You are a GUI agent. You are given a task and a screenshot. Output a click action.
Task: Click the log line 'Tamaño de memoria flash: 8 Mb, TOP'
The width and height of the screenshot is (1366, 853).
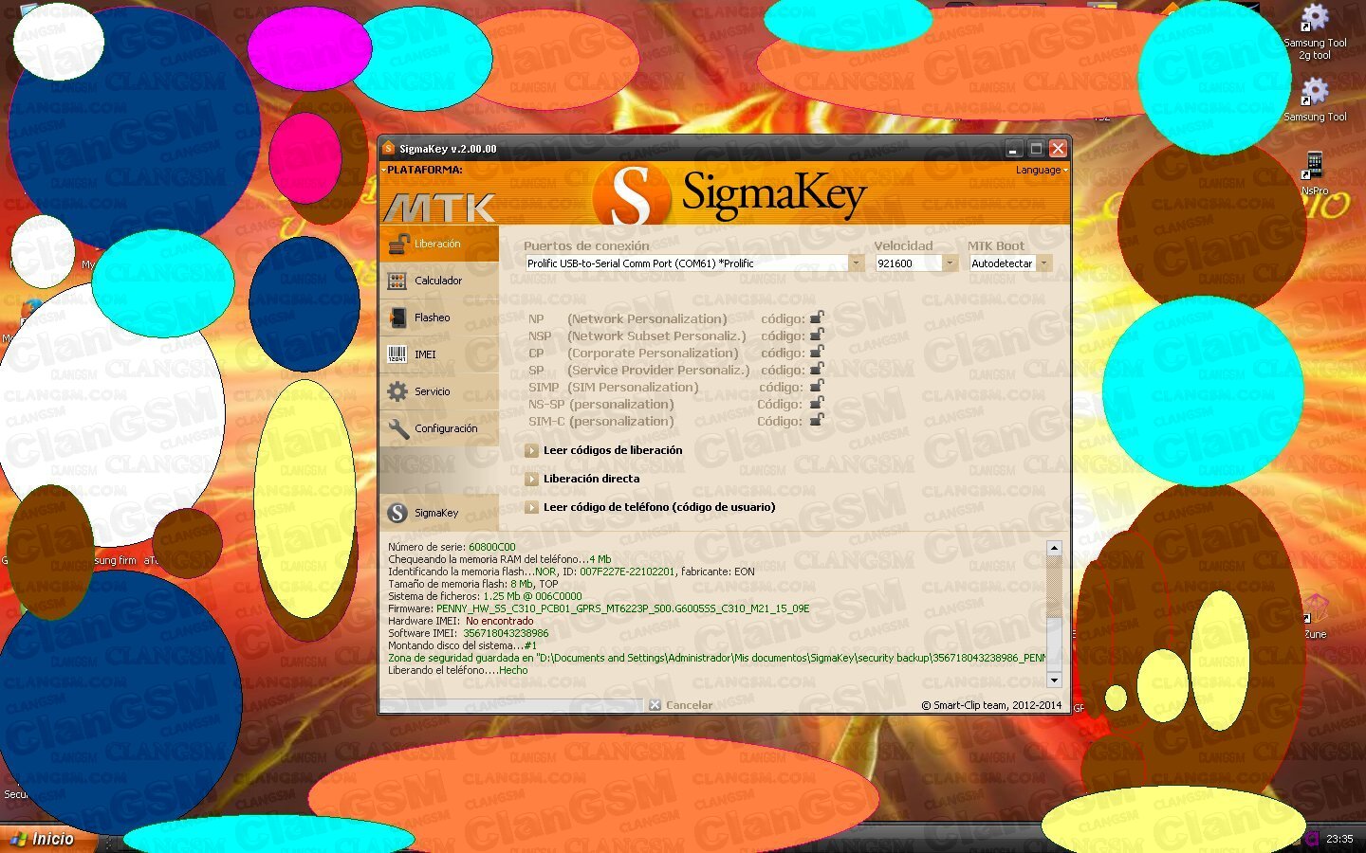tap(473, 584)
